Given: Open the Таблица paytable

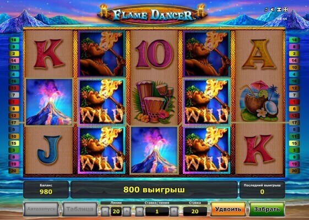Looking at the screenshot, I should (80, 209).
